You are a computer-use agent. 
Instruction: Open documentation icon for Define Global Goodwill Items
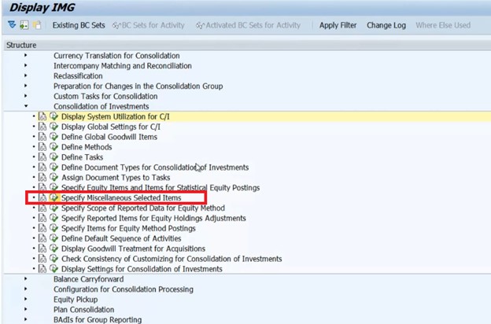(x=42, y=137)
